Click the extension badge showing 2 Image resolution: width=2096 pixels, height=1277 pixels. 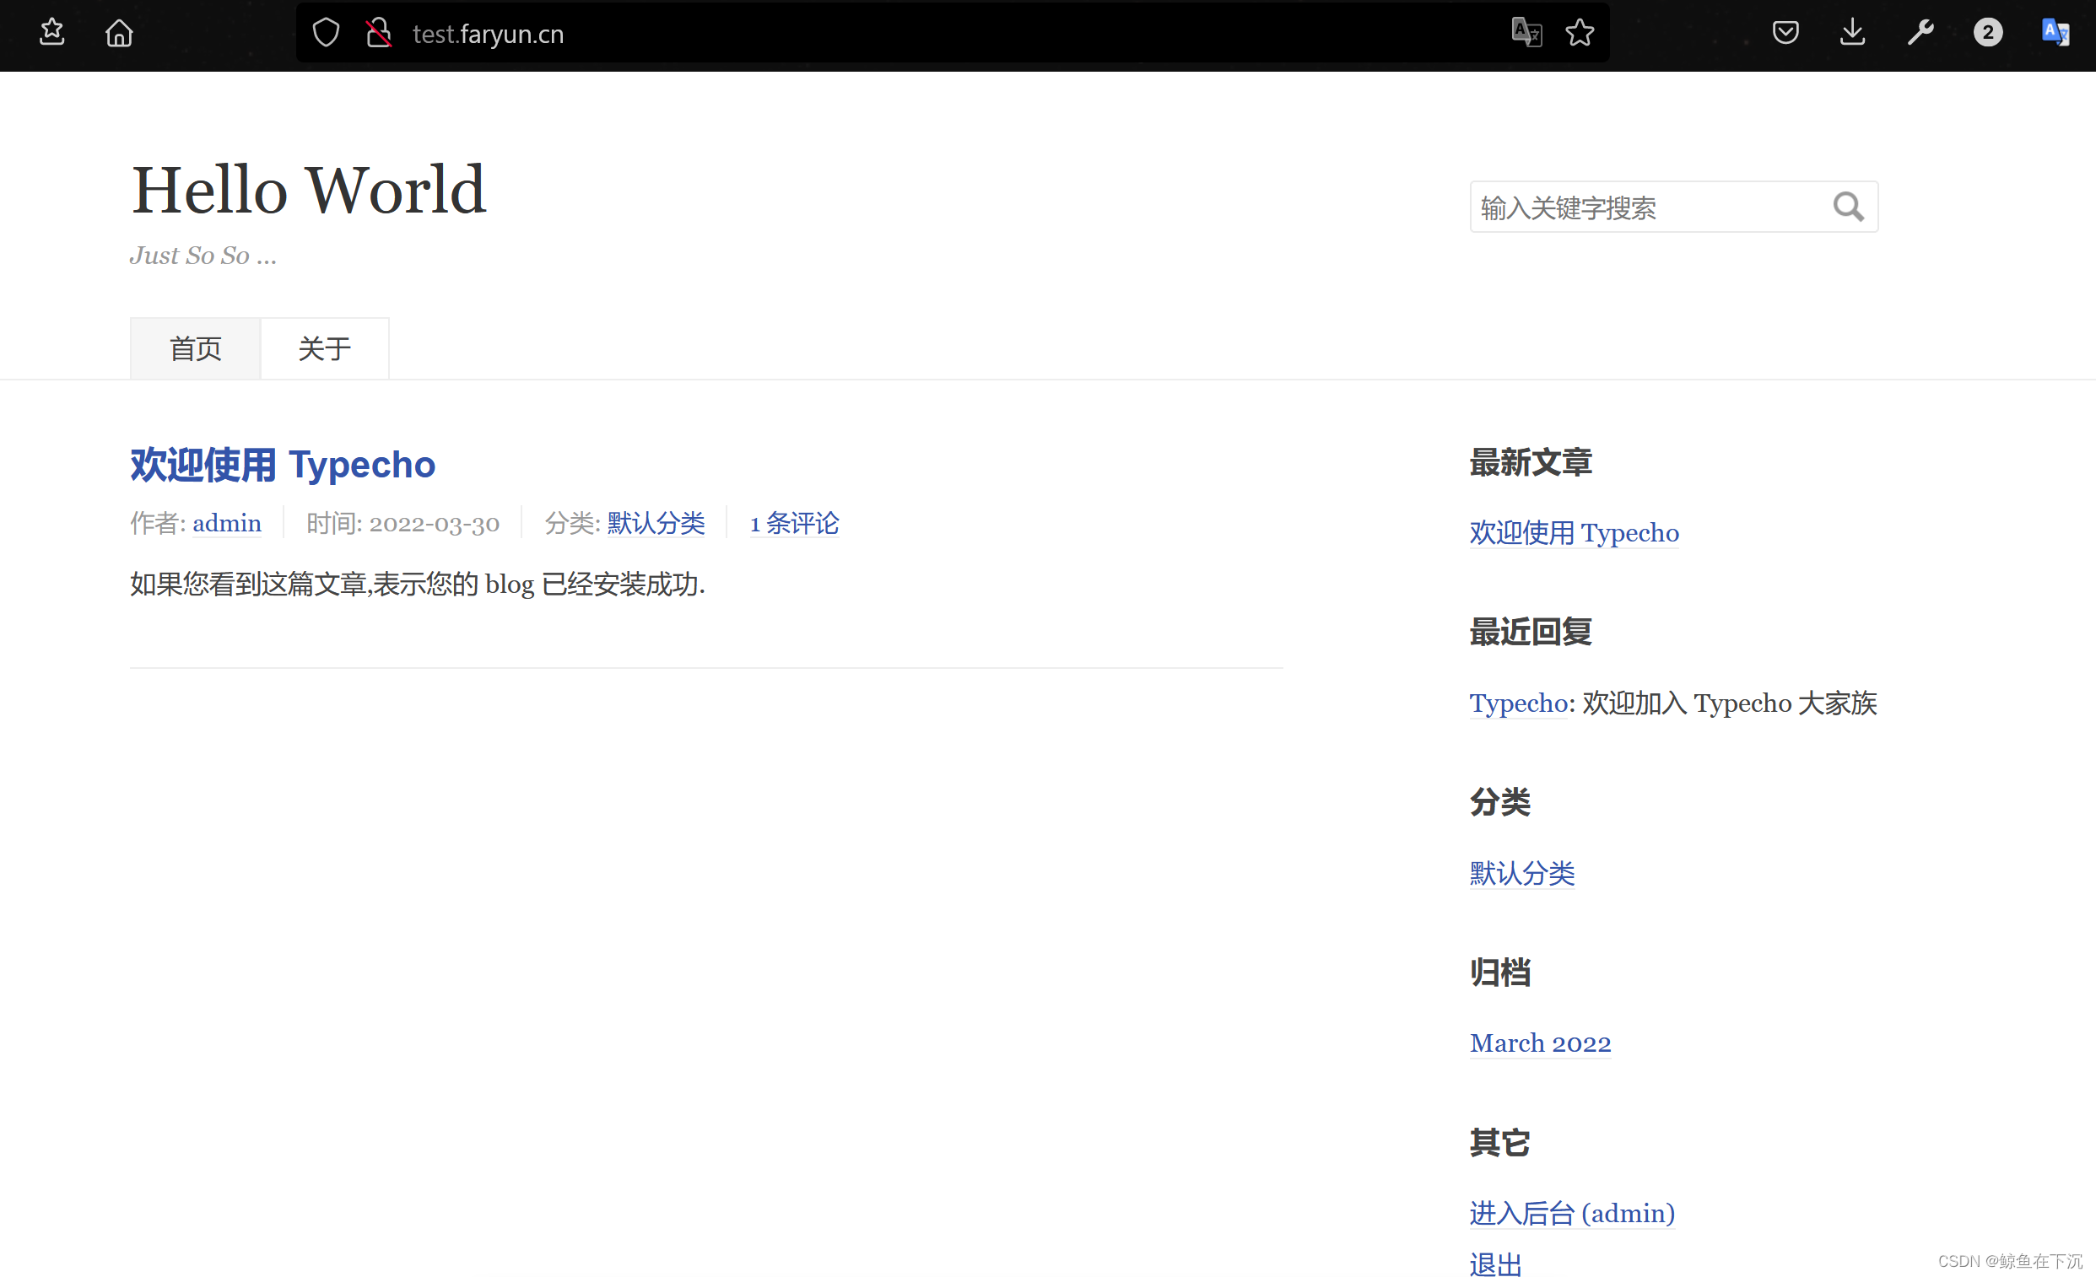[x=1987, y=33]
